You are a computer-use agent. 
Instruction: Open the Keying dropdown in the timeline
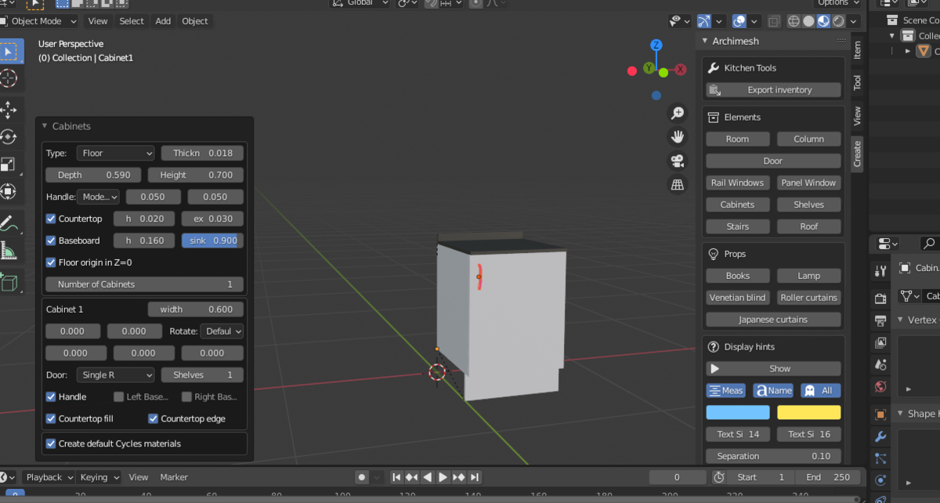[99, 477]
